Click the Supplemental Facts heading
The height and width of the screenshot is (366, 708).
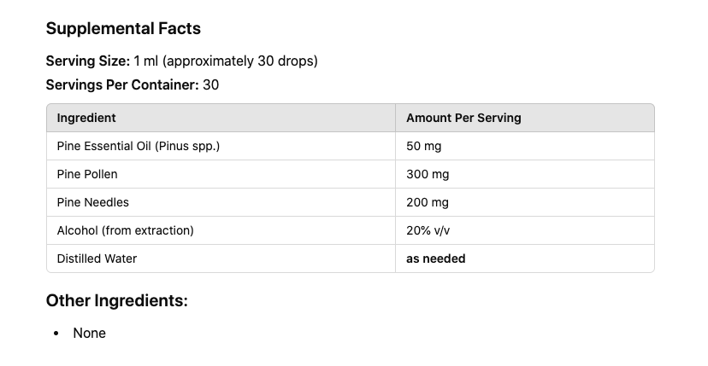point(123,28)
